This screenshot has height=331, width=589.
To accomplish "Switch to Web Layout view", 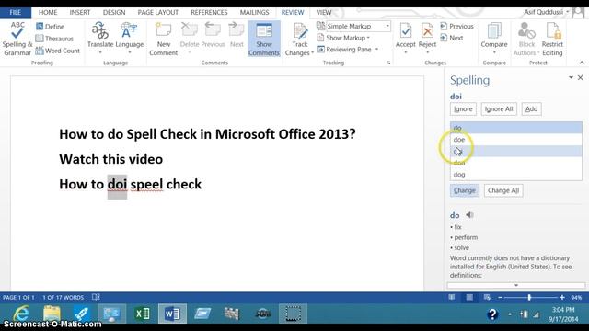I will [487, 298].
